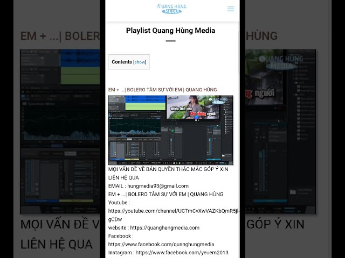The width and height of the screenshot is (345, 258).
Task: Click the 'Playlist Quang Hùng Media' heading
Action: [170, 31]
